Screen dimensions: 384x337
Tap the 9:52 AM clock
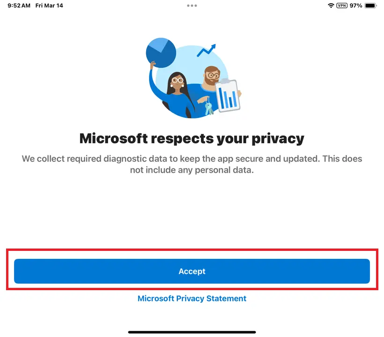[x=18, y=6]
